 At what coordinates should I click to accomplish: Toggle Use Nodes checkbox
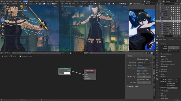(x=29, y=53)
